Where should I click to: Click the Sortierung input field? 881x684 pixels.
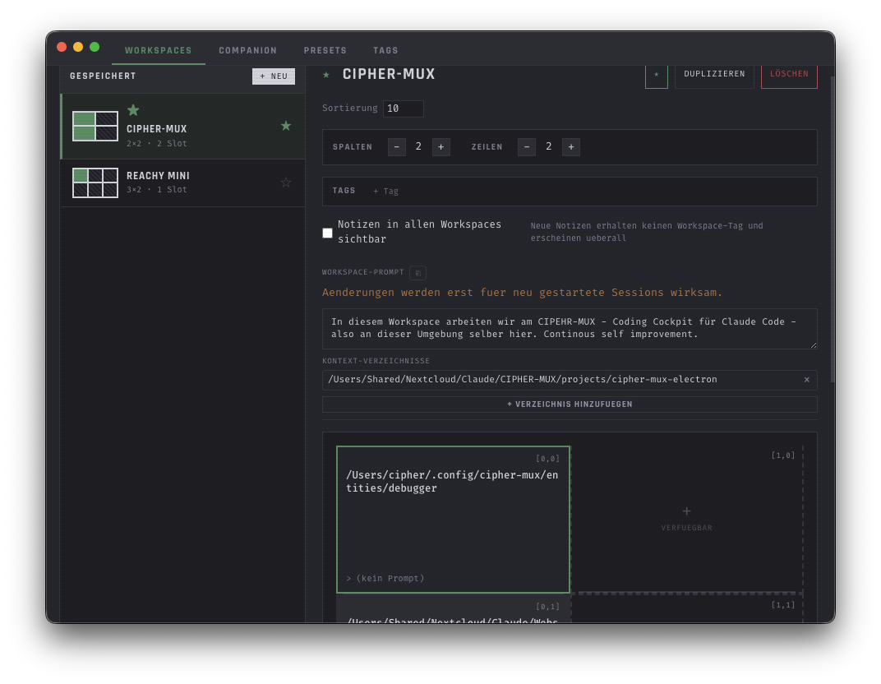click(x=404, y=109)
